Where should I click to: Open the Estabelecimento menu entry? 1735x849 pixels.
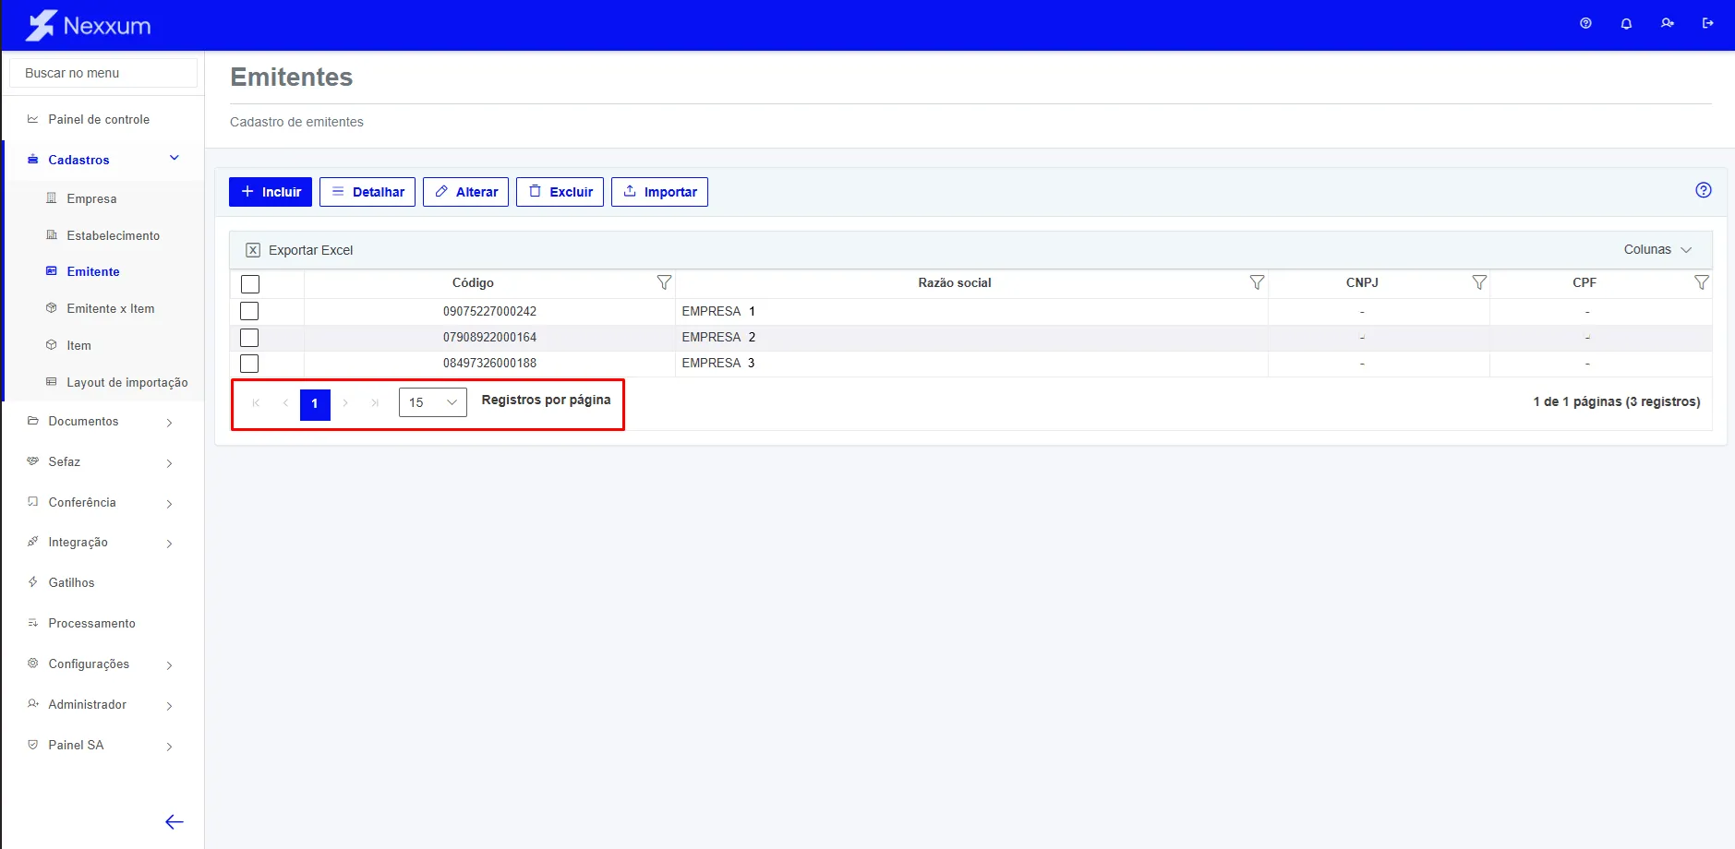pyautogui.click(x=114, y=235)
